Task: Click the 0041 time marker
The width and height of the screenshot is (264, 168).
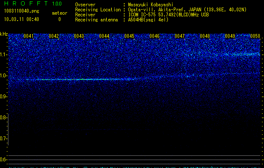Action: pos(29,36)
